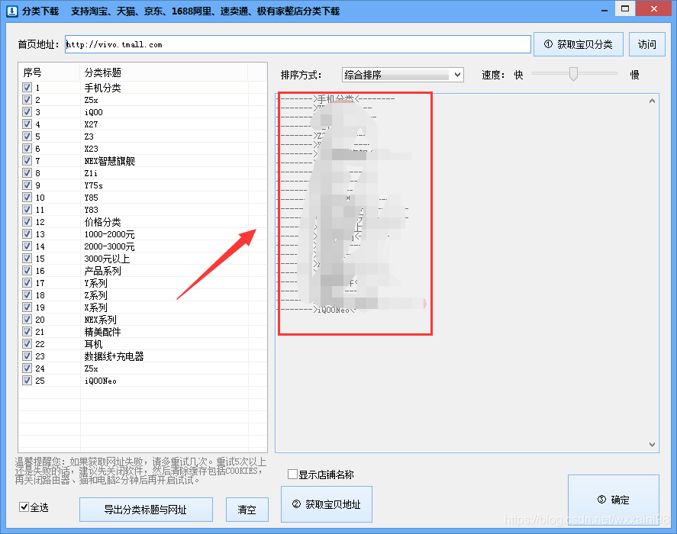
Task: Select the row labeled Y83
Action: point(143,210)
